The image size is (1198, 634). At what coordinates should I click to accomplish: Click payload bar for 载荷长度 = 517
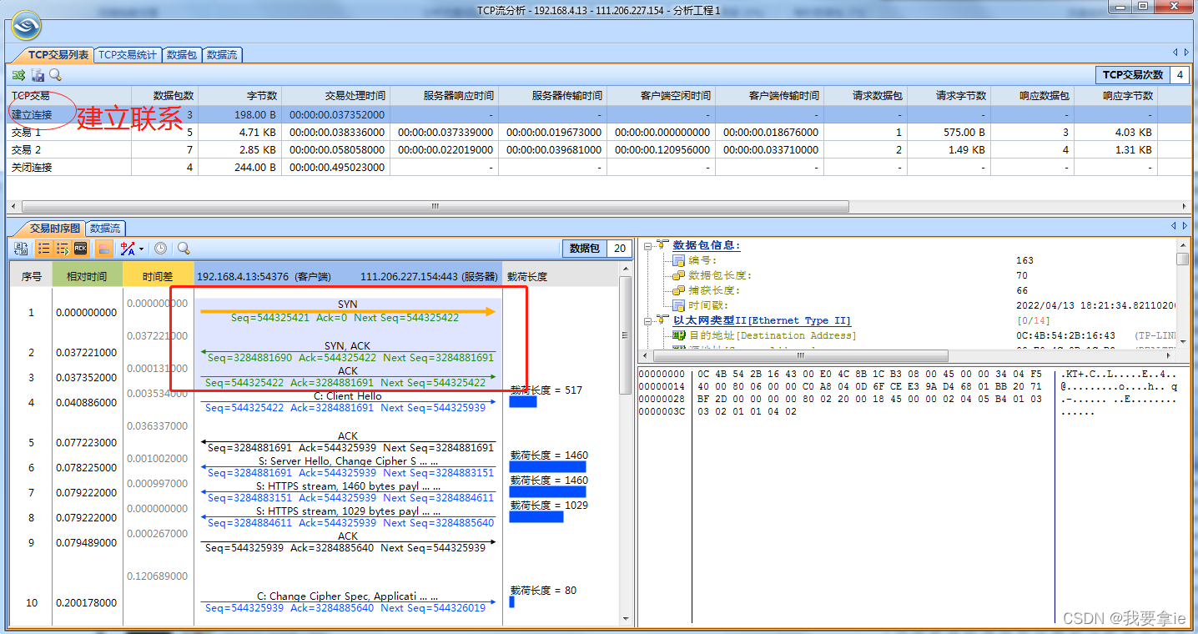pos(522,402)
